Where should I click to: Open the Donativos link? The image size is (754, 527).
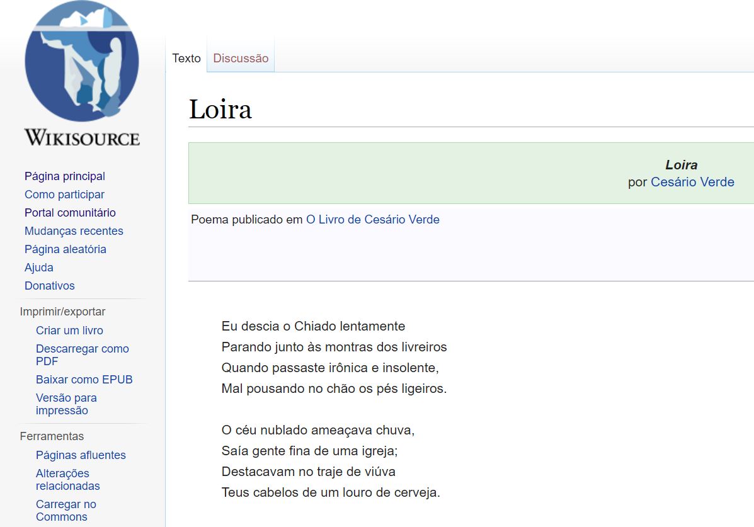pyautogui.click(x=50, y=286)
